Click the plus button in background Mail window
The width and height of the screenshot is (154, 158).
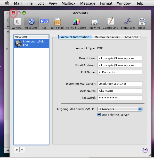tap(8, 150)
